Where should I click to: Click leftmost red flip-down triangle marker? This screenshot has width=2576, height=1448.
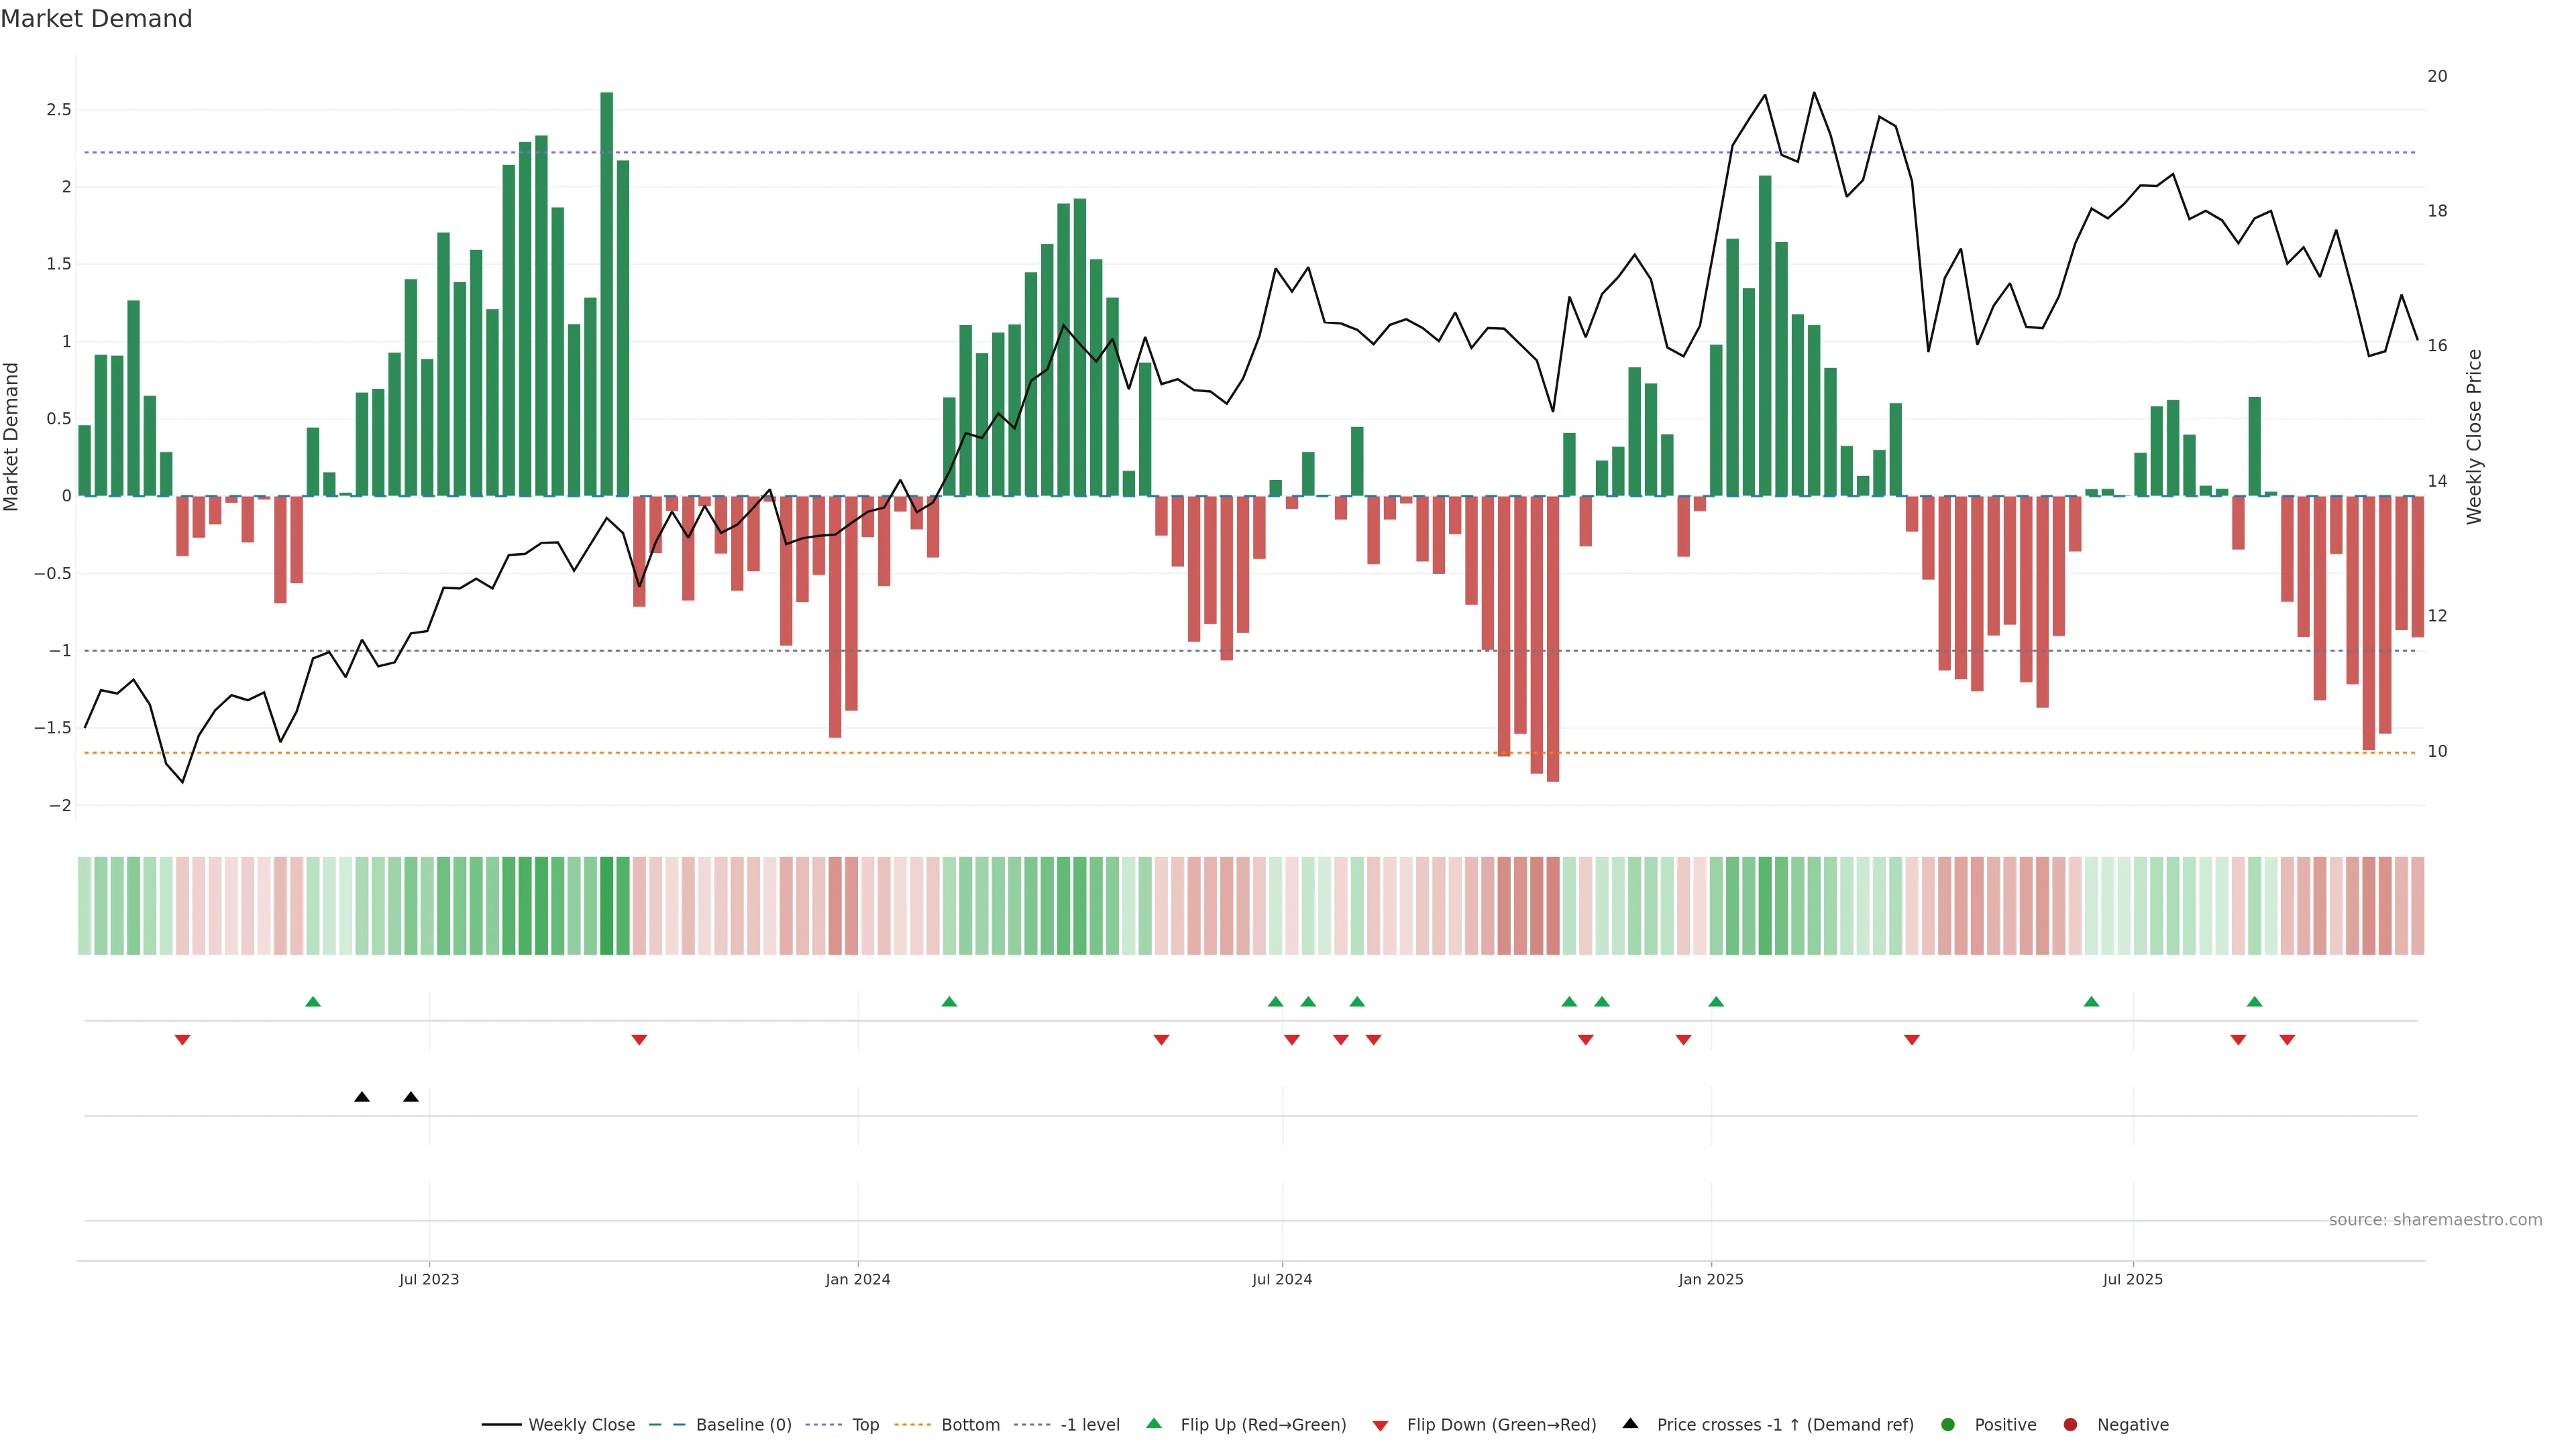coord(182,1040)
